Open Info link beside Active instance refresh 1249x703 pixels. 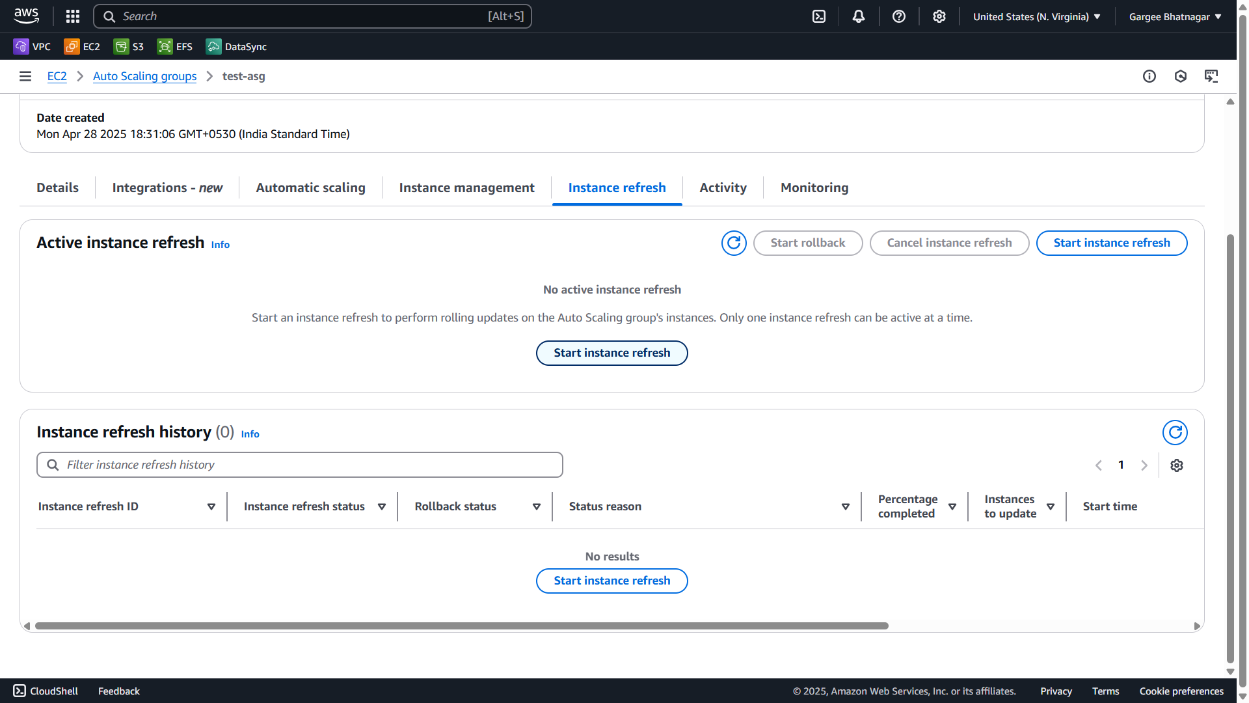pos(220,245)
